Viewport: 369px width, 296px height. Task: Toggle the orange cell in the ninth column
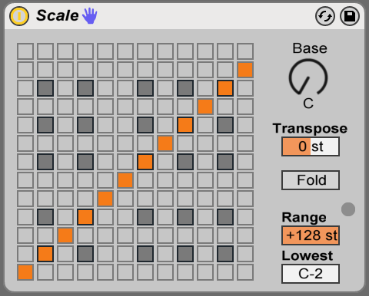click(x=185, y=125)
